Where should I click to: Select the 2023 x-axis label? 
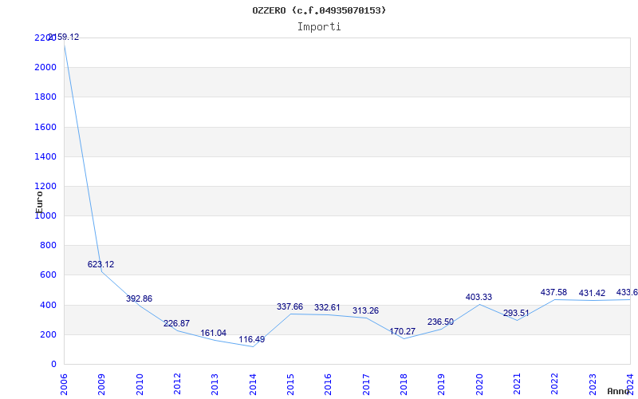(593, 385)
